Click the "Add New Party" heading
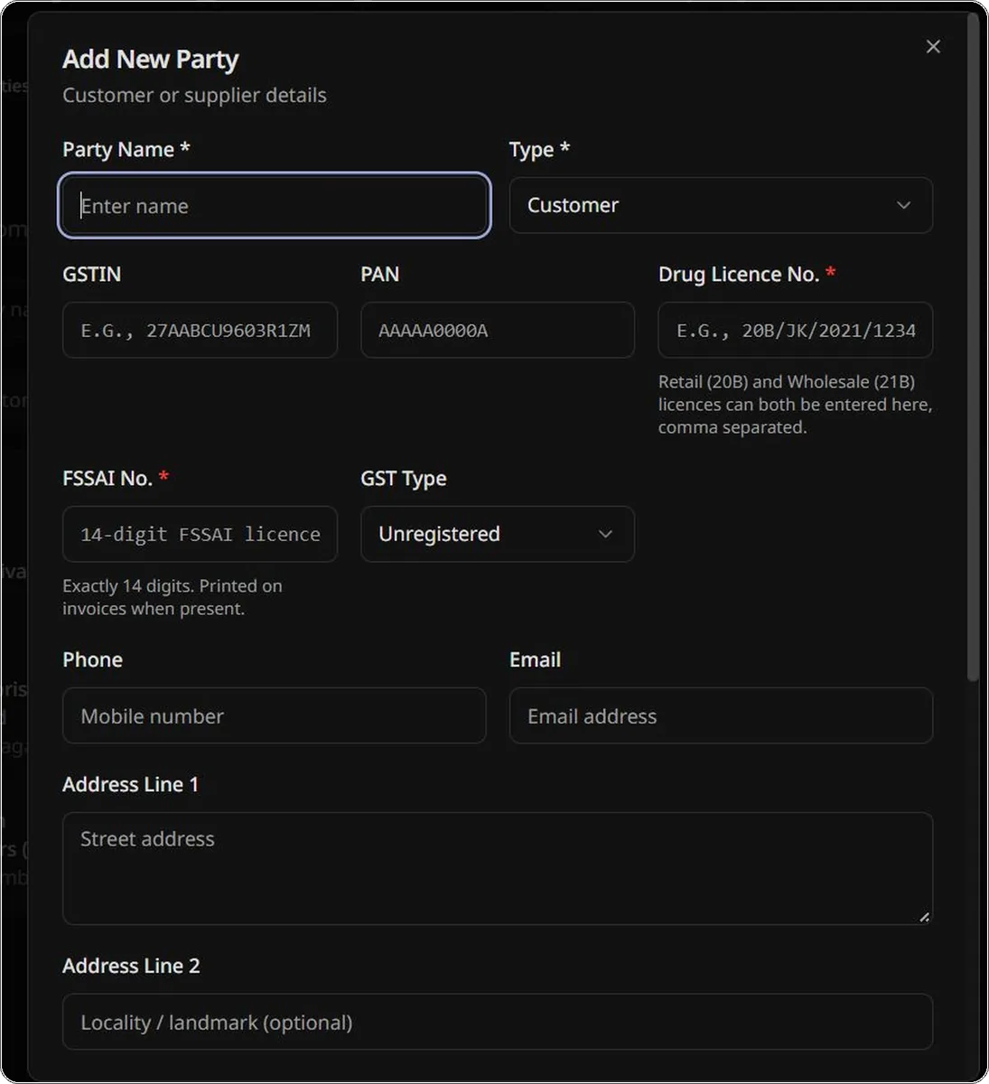The image size is (989, 1084). (x=151, y=60)
